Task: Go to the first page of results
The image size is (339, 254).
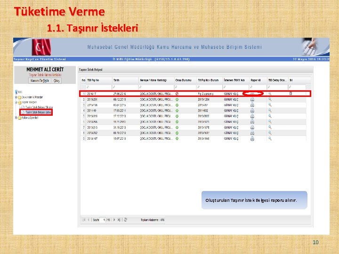Action: (x=84, y=220)
